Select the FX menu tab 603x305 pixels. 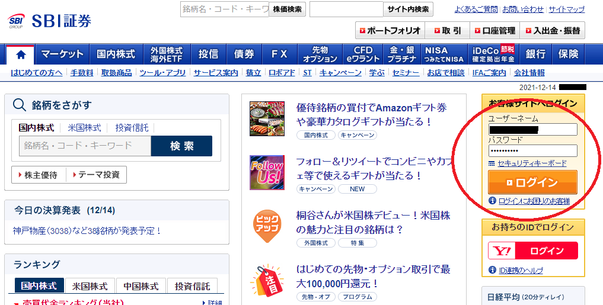click(x=280, y=54)
